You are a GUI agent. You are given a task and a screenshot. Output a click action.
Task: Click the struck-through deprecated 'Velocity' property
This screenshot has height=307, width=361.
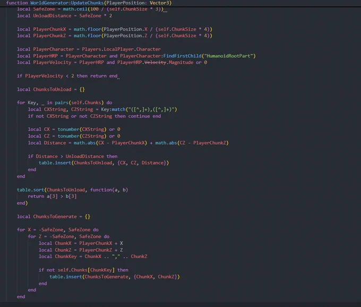[155, 63]
